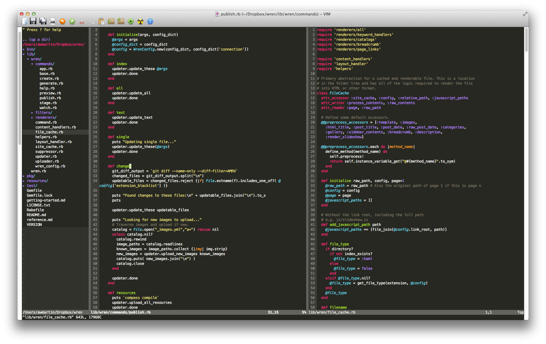Redo using the green arrow icon
This screenshot has width=546, height=344.
click(x=72, y=21)
